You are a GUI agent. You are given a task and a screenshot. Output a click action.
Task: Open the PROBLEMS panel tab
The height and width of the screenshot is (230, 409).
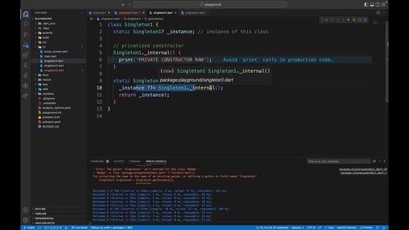tap(97, 162)
